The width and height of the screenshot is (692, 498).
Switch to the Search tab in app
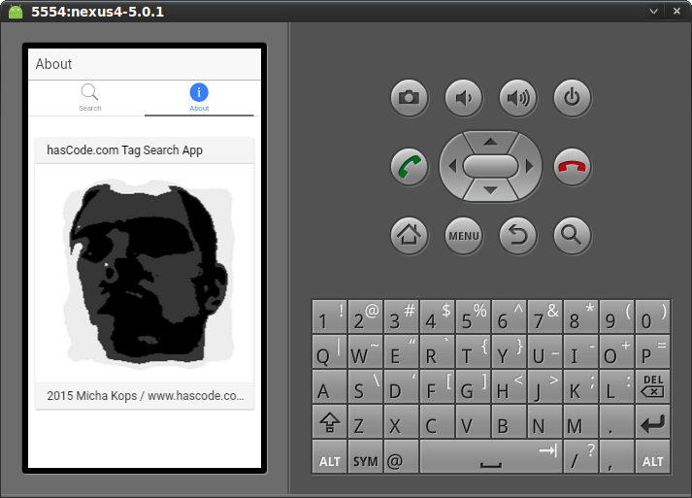point(89,98)
